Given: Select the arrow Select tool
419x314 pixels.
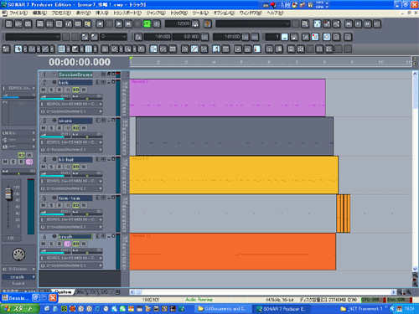Looking at the screenshot, I should coord(18,49).
